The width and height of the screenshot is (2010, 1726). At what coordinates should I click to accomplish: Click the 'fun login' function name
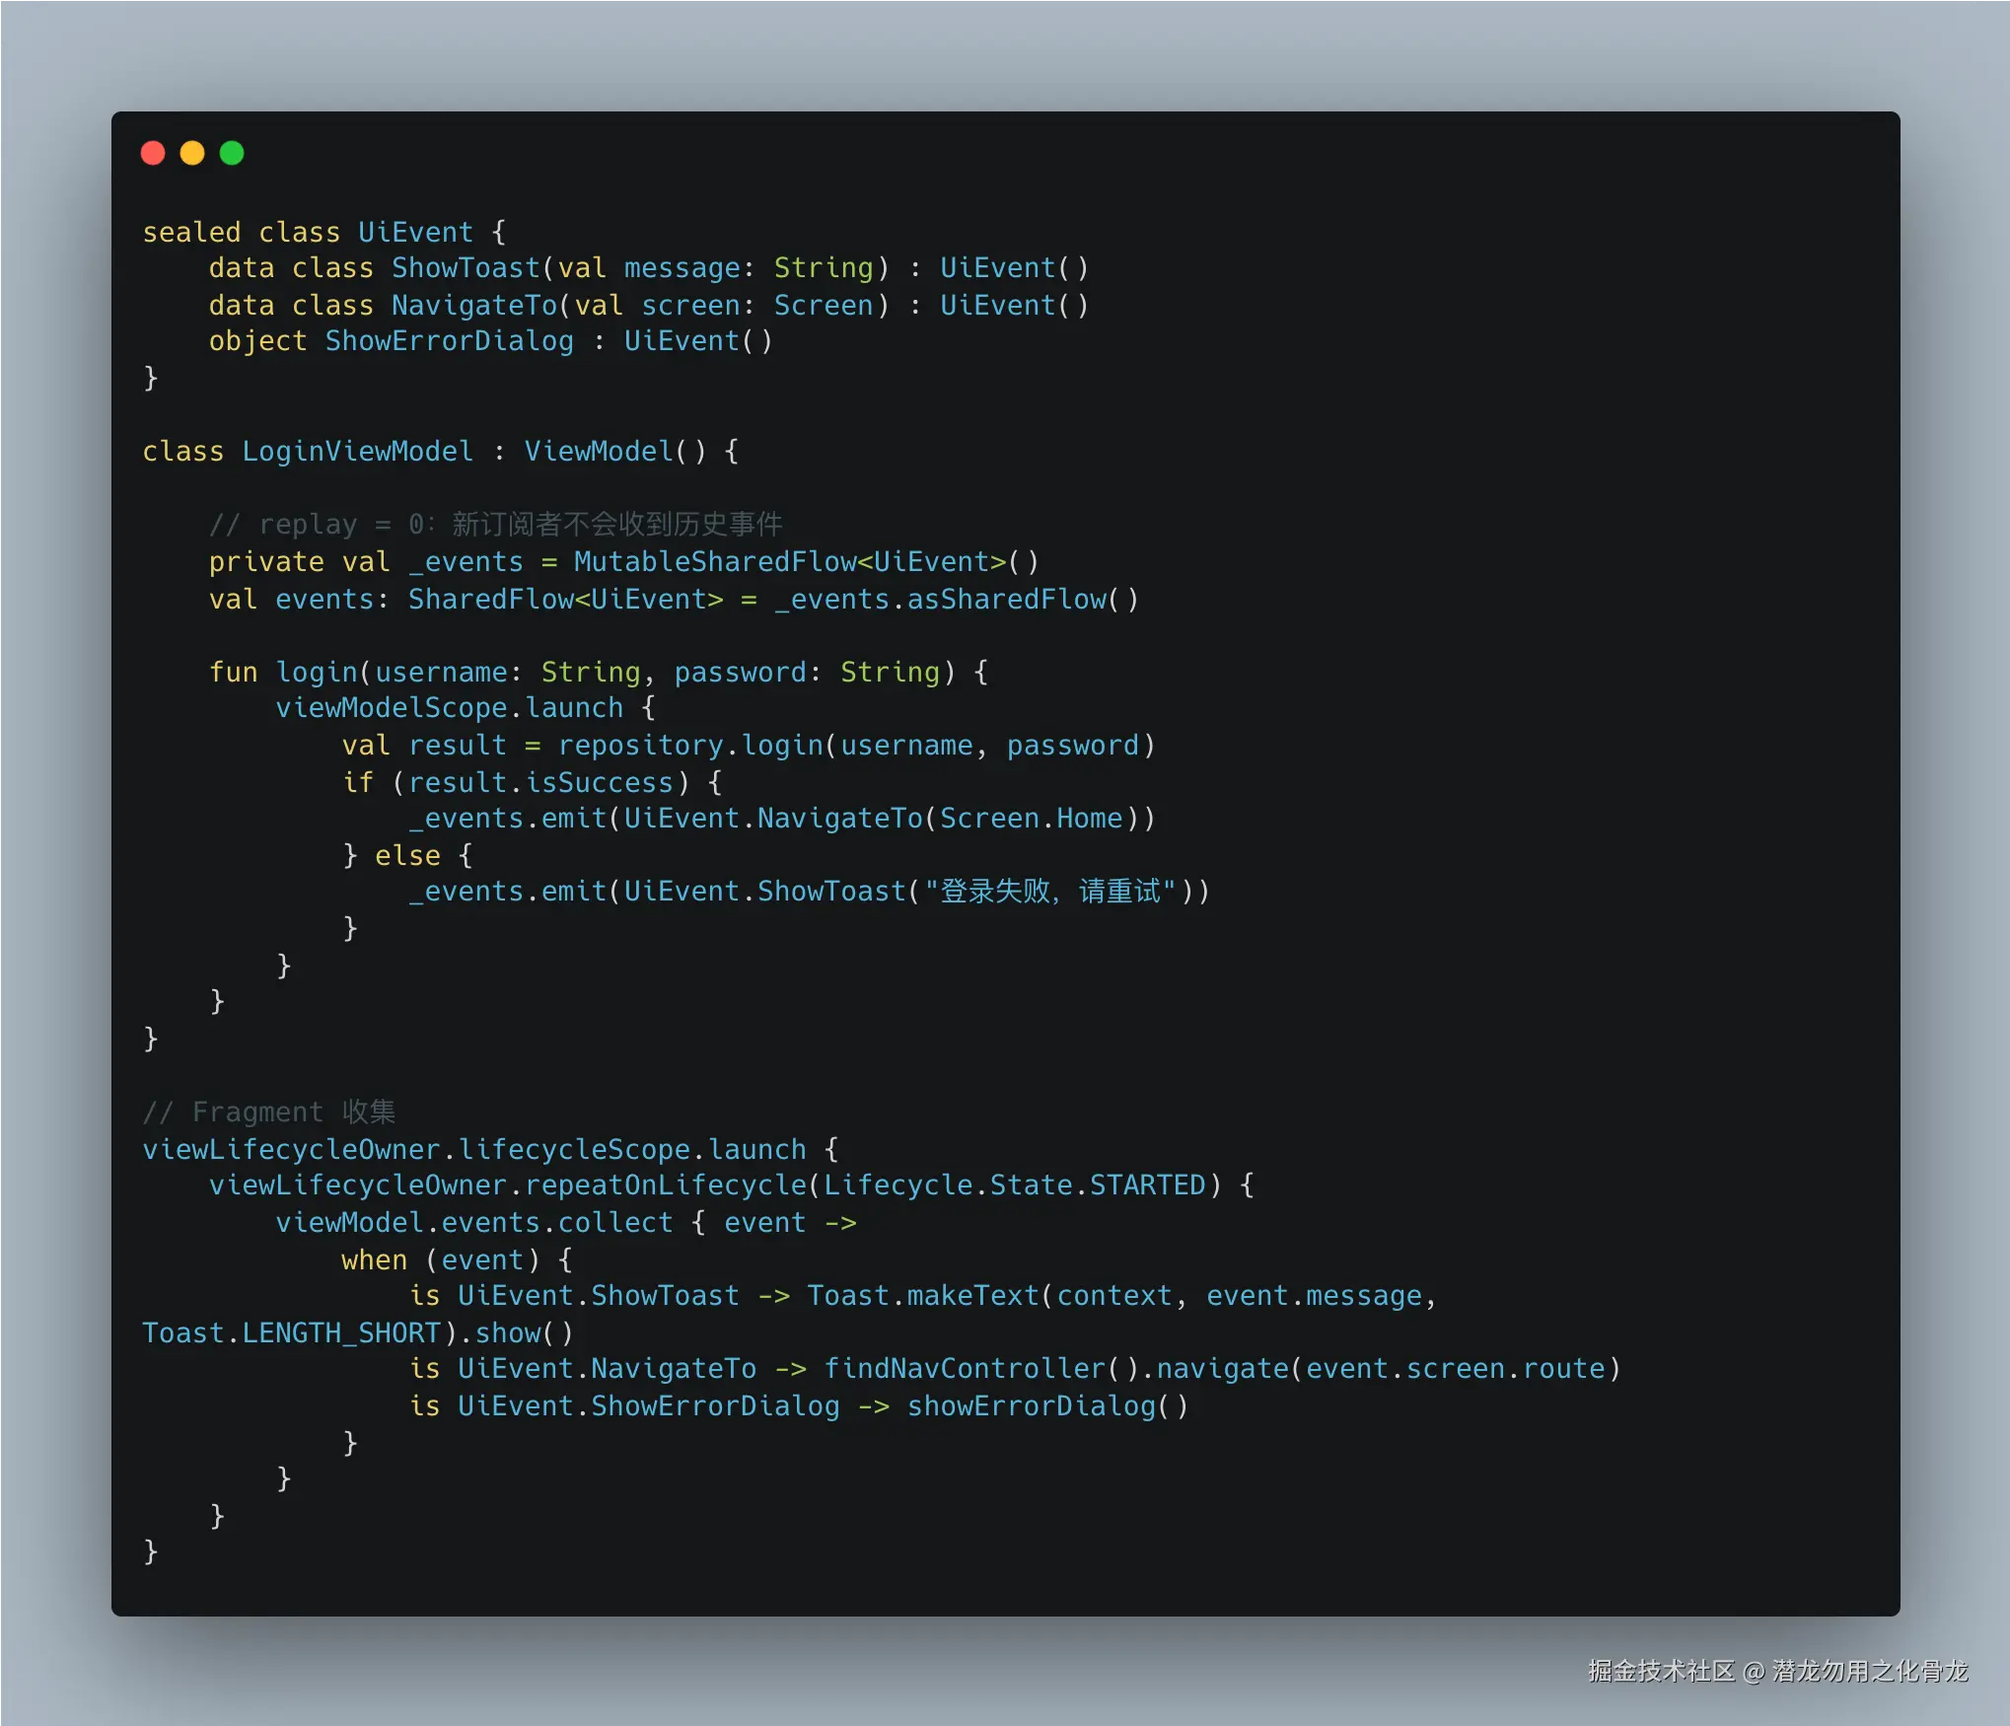(316, 672)
